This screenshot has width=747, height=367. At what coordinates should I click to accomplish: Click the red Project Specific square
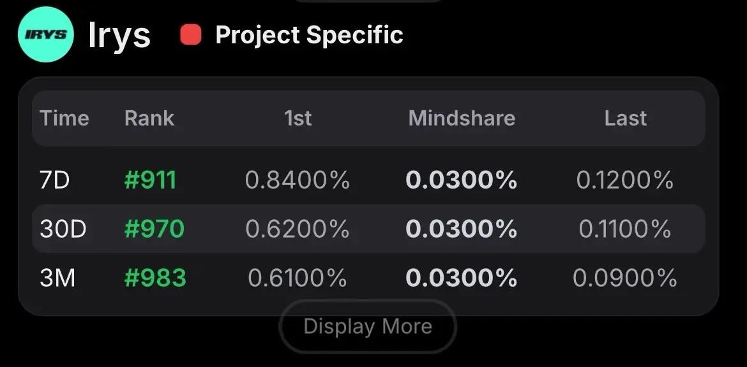click(x=190, y=34)
